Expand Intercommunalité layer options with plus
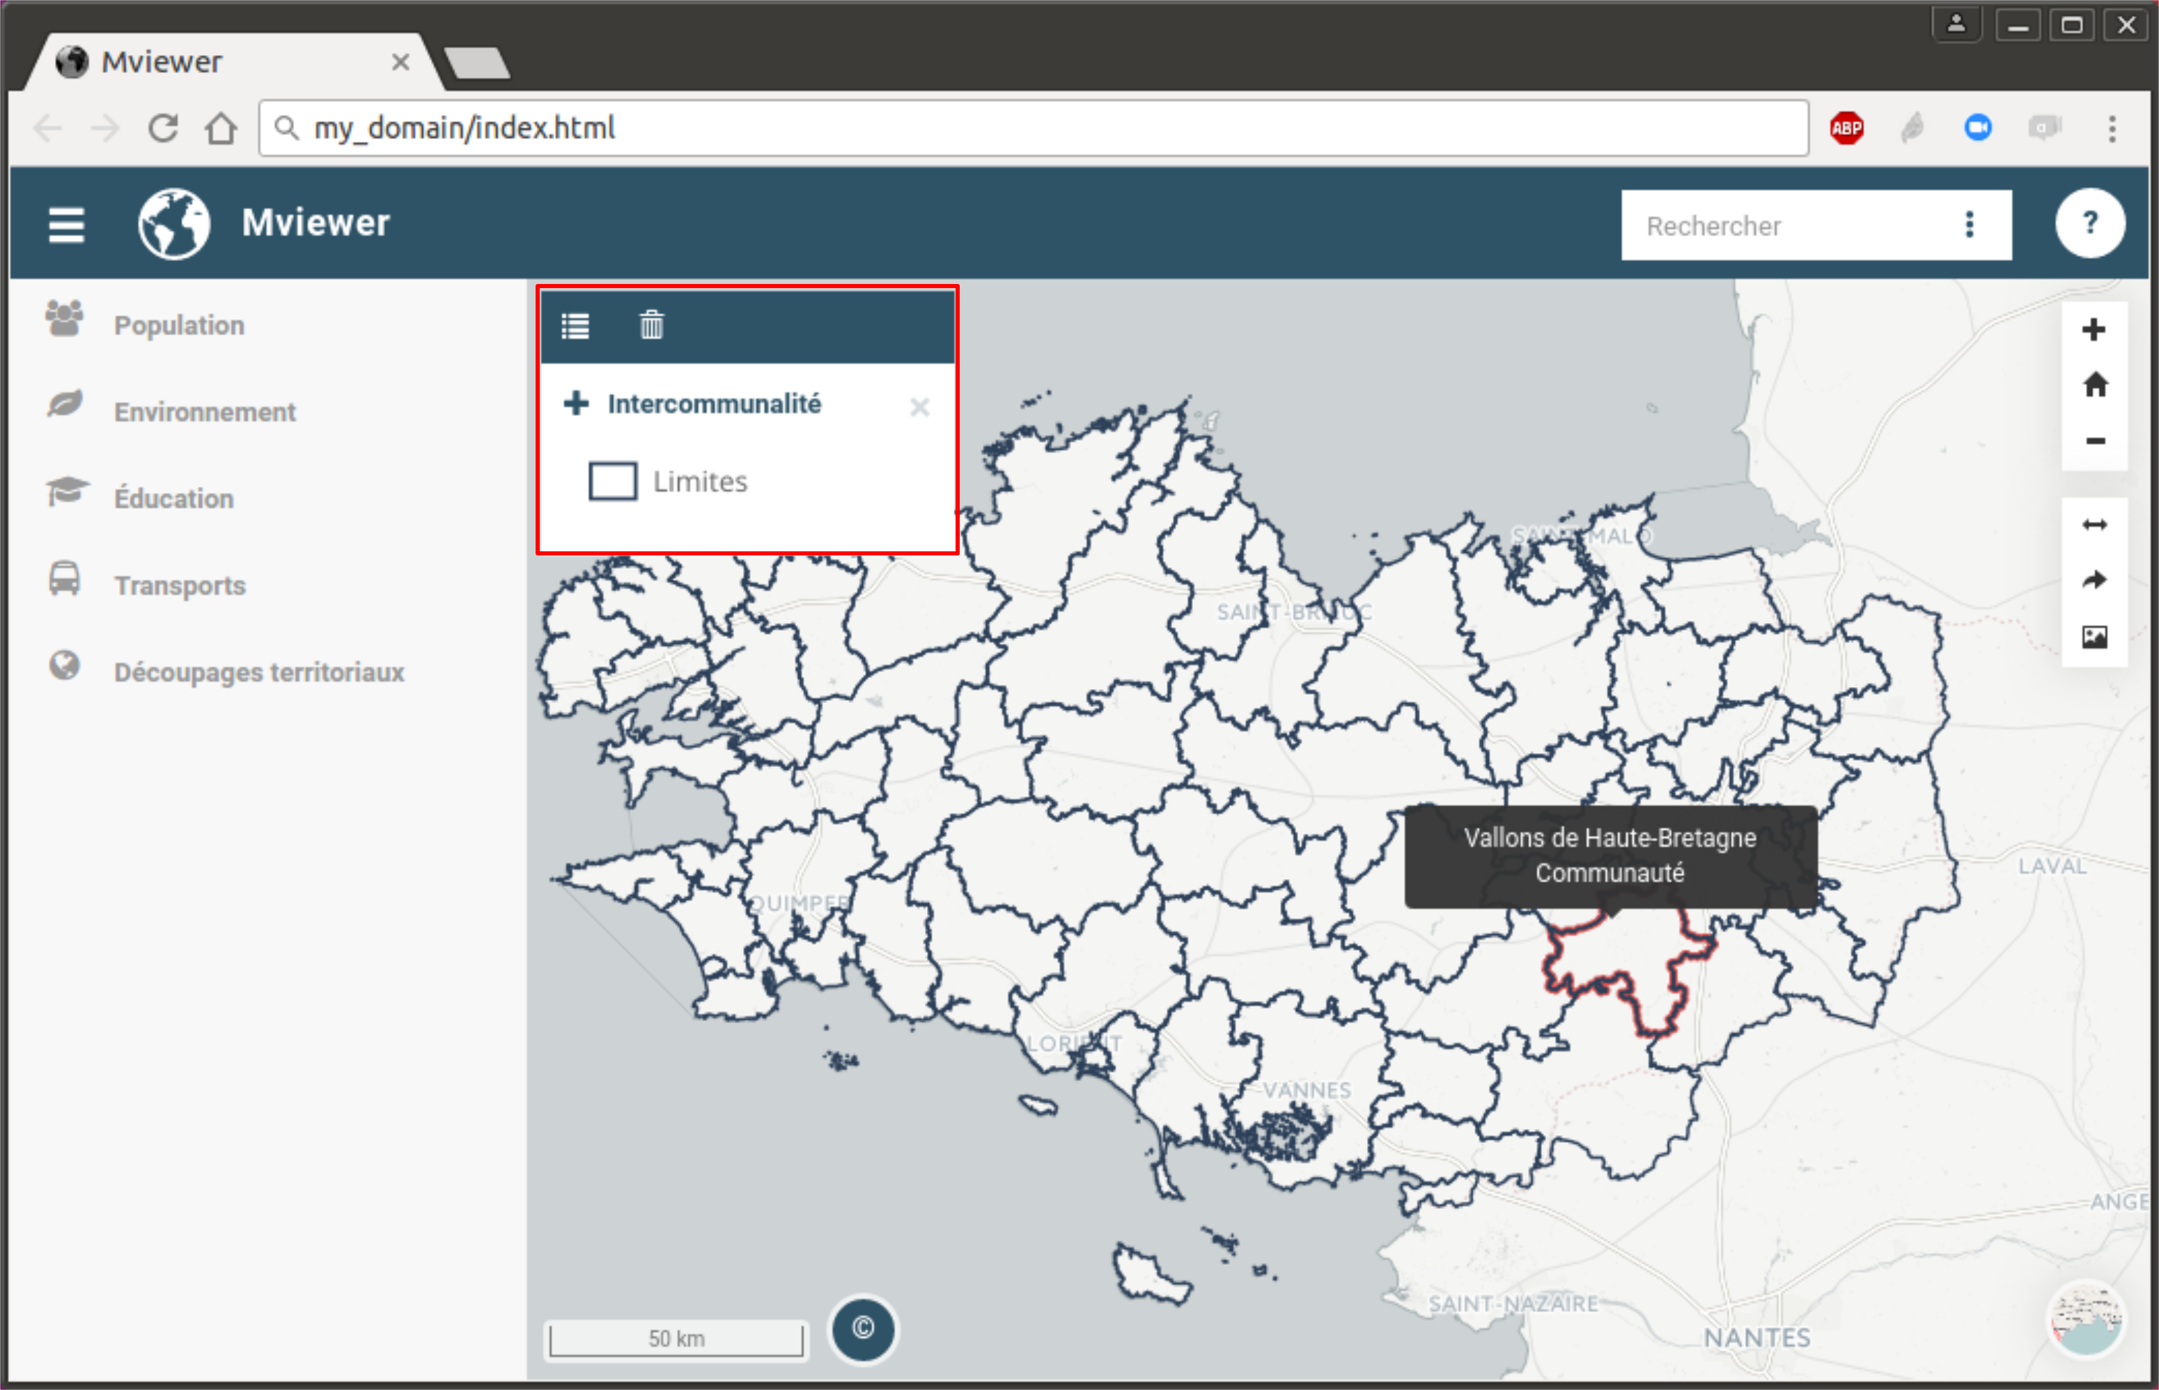Image resolution: width=2159 pixels, height=1390 pixels. coord(576,402)
